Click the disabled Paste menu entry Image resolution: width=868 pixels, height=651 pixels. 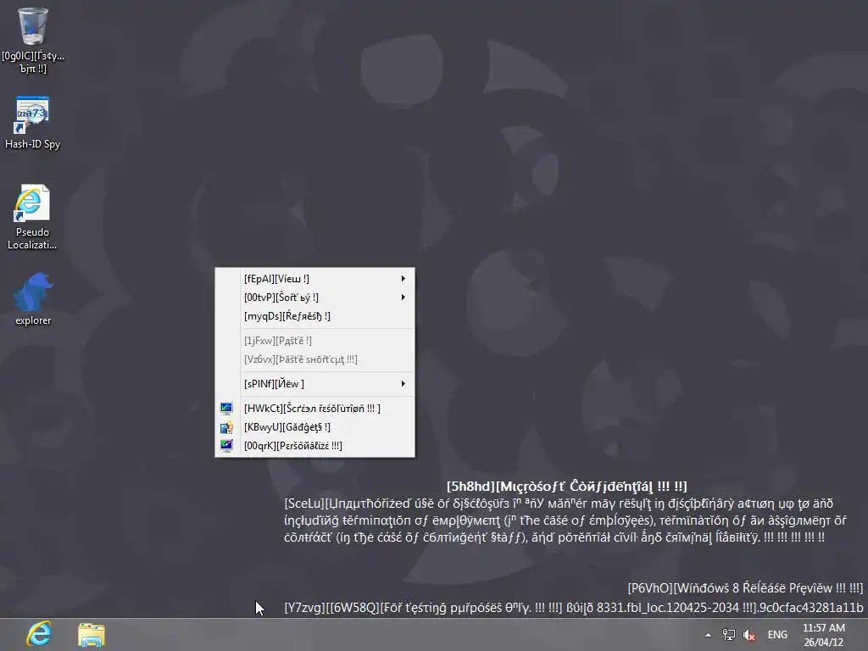click(314, 341)
